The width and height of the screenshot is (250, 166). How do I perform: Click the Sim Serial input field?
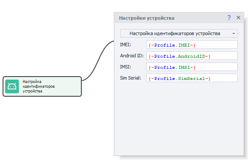point(192,78)
